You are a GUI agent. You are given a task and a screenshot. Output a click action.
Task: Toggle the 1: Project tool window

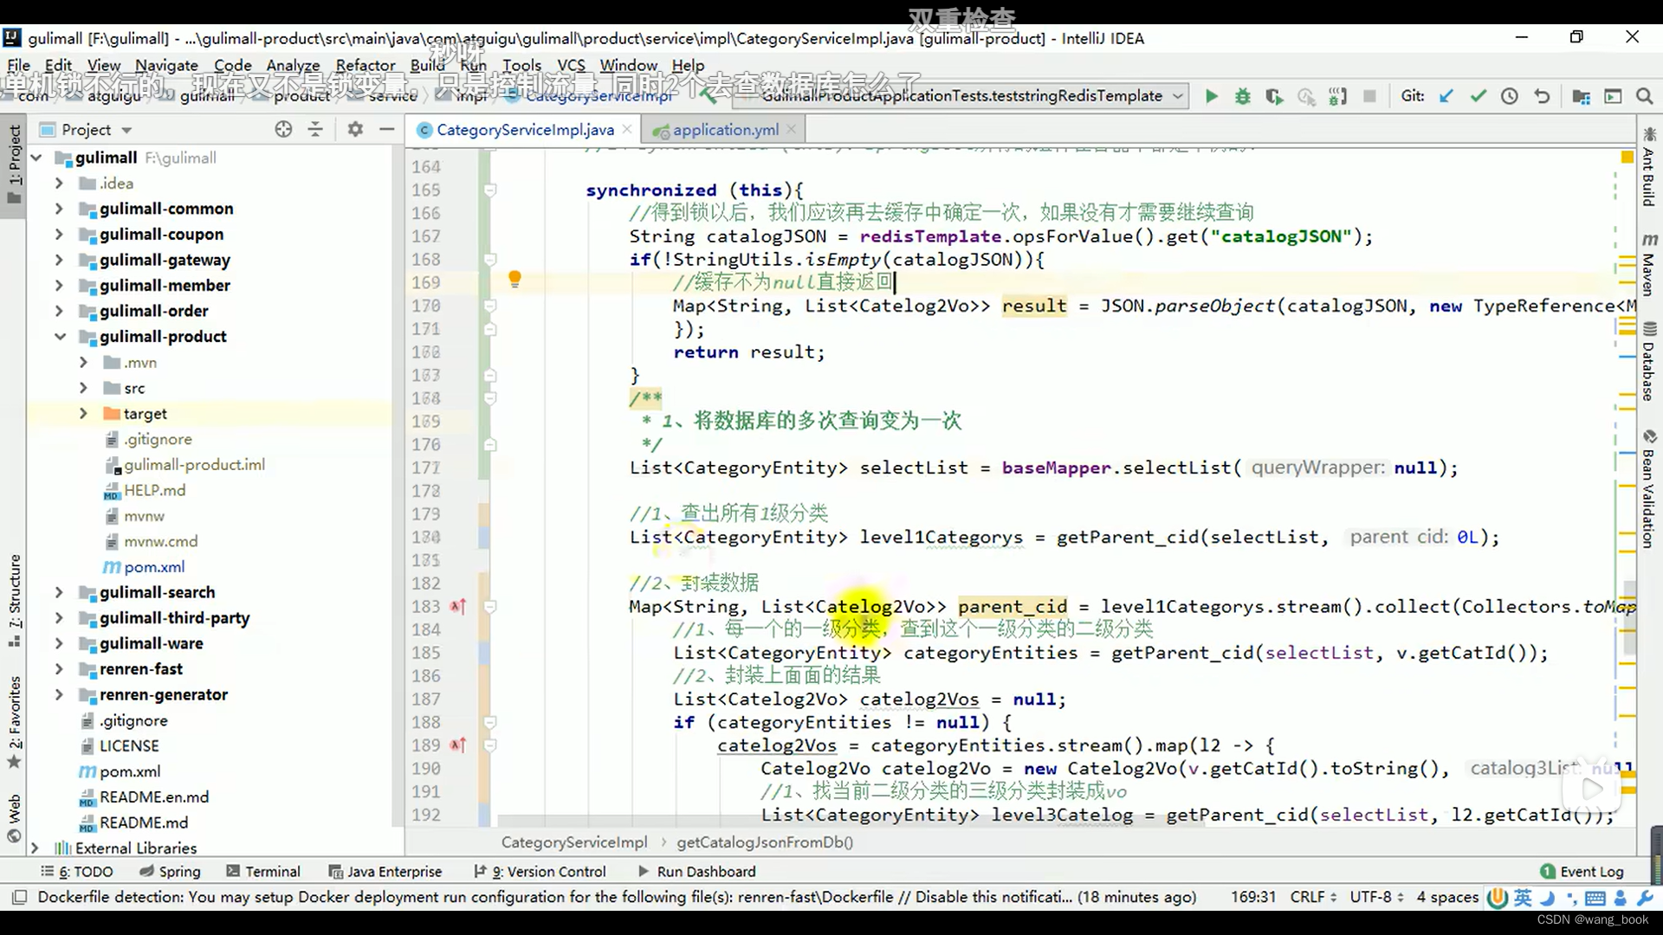14,164
